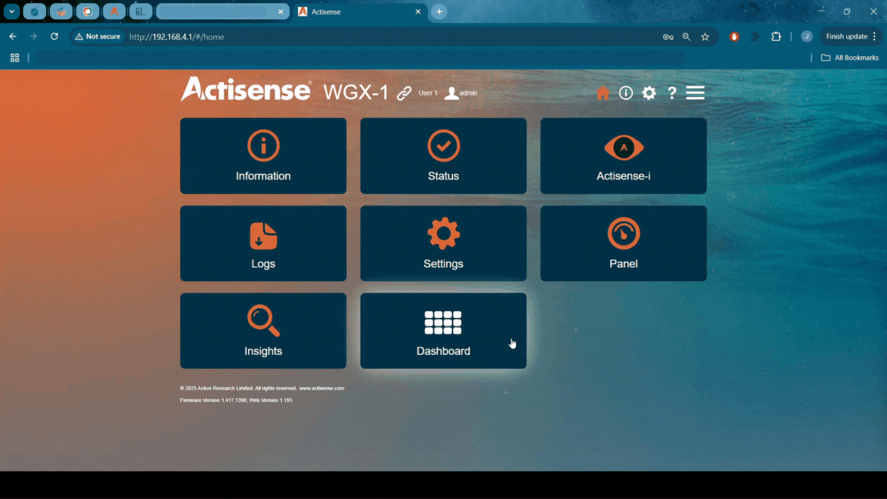Open the Logs download tile
Viewport: 887px width, 499px height.
click(x=263, y=243)
